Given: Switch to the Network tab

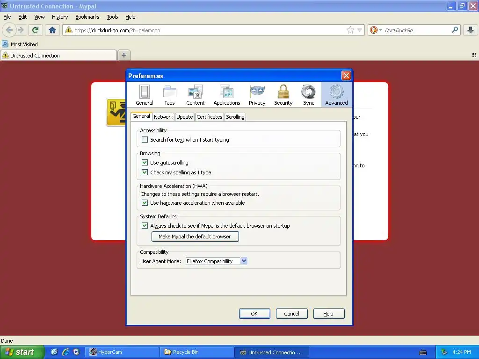Looking at the screenshot, I should pos(163,117).
